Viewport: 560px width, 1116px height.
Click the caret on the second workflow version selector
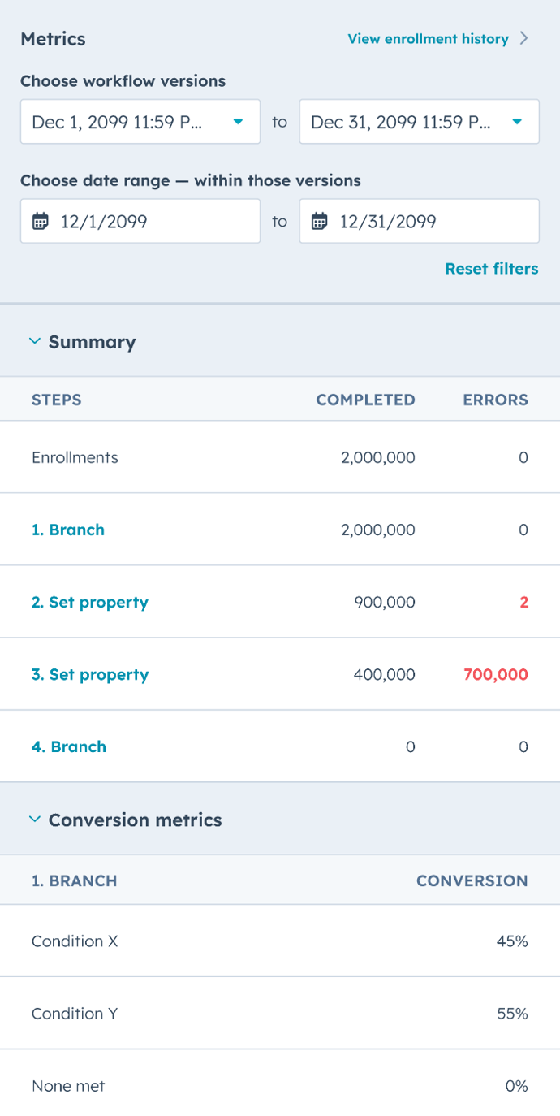point(519,122)
